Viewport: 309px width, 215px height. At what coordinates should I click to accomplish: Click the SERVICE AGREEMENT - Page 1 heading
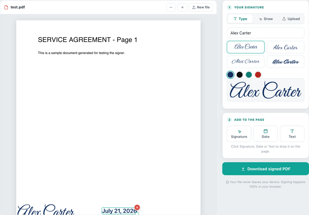tap(87, 40)
